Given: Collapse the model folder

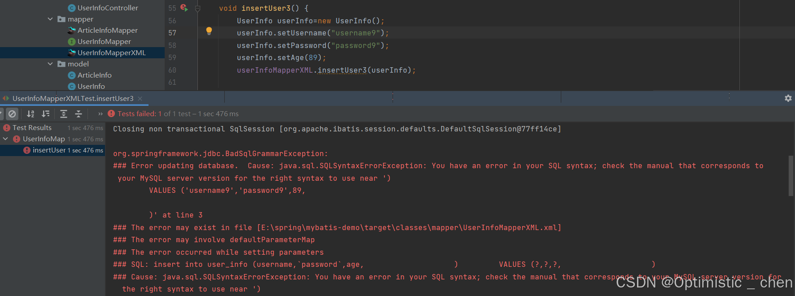Looking at the screenshot, I should tap(50, 64).
